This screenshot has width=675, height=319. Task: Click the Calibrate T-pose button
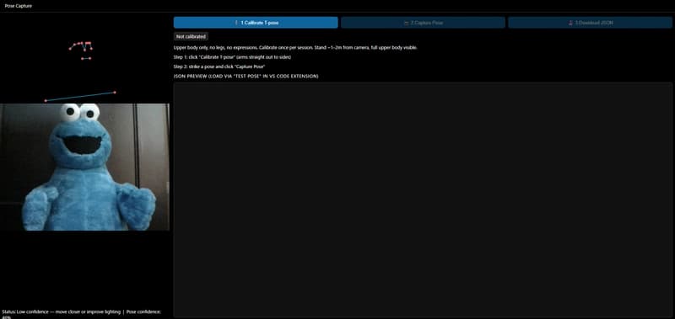click(256, 23)
